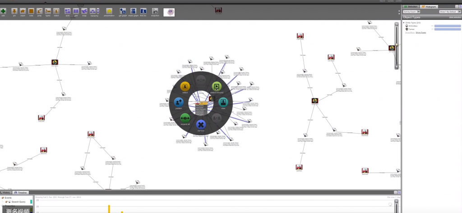Start presentation mode from the toolbar
The image size is (462, 213).
(109, 10)
